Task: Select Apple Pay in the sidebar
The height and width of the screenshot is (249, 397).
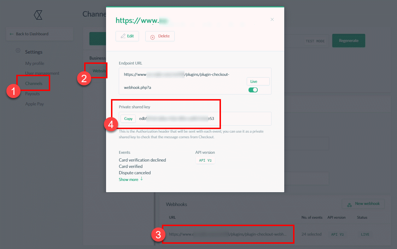Action: [34, 103]
